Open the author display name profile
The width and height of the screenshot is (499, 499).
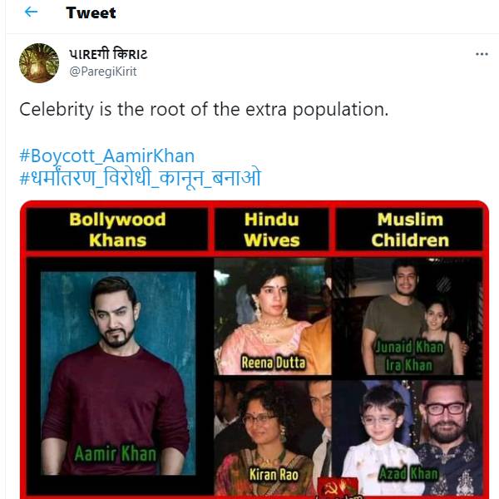click(108, 54)
